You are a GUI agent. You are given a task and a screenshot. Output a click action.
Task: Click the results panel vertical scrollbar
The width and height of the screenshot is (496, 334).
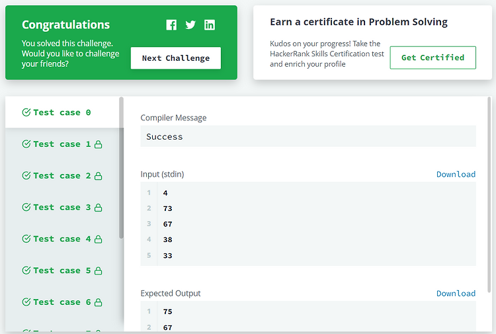489,196
